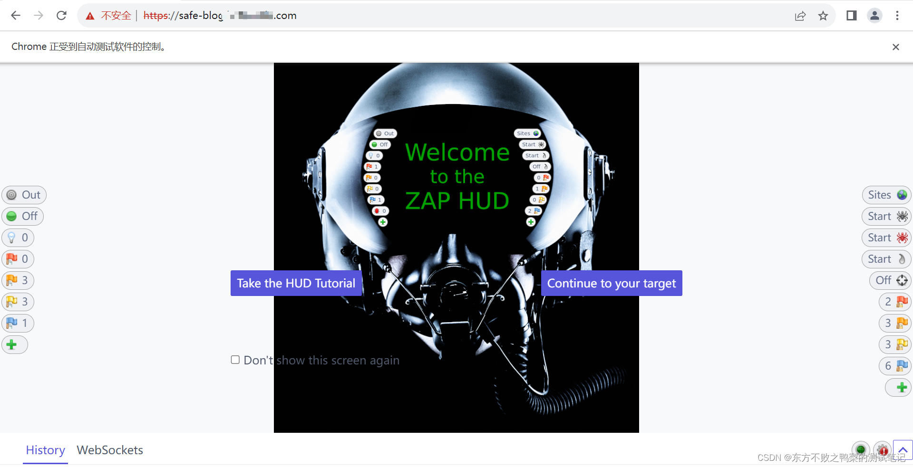The width and height of the screenshot is (913, 467).
Task: Open page alerts red flag showing 0
Action: pos(18,259)
